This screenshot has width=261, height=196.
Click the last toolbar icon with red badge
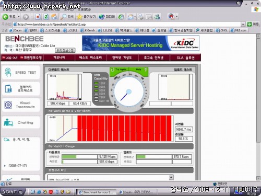171,17
